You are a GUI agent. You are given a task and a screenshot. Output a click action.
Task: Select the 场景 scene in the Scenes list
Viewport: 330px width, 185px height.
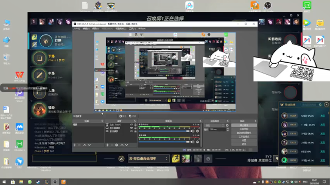pos(88,124)
